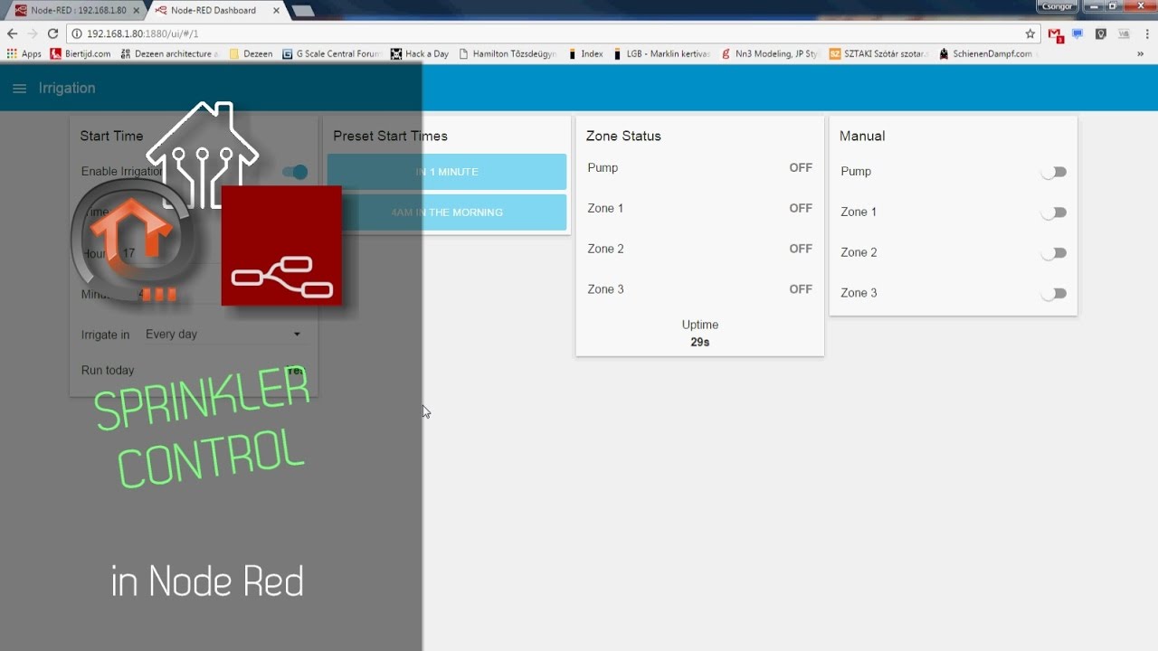Open the Chrome three-dot menu

coord(1145,33)
